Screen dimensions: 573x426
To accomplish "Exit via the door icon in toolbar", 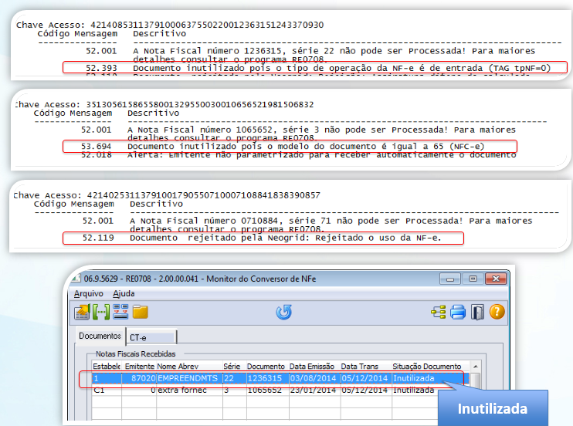I will (x=477, y=313).
